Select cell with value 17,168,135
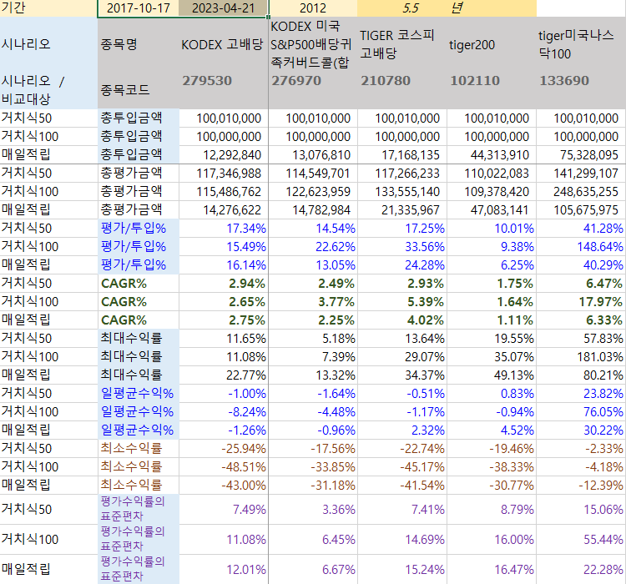Viewport: 626px width, 584px height. [402, 154]
